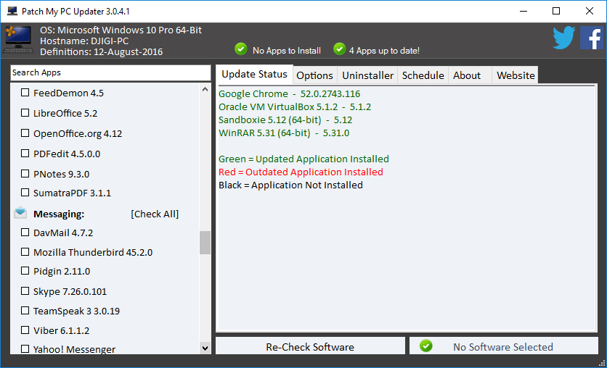This screenshot has height=368, width=607.
Task: Click green check on No Software Selected button
Action: (426, 346)
